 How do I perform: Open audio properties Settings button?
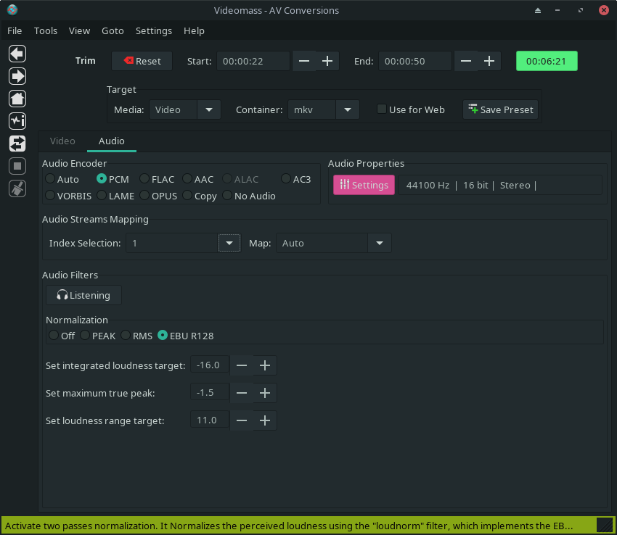pyautogui.click(x=364, y=185)
